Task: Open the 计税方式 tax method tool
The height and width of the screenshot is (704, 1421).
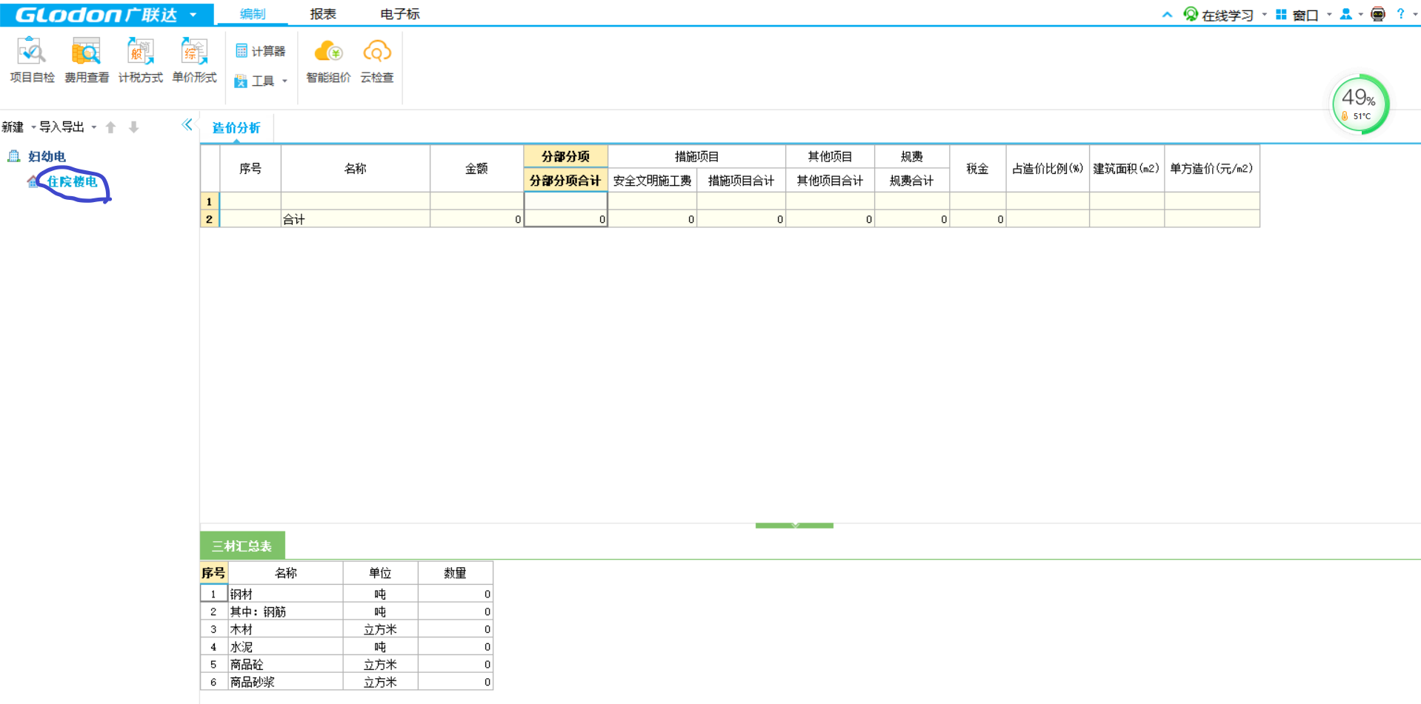Action: click(141, 61)
